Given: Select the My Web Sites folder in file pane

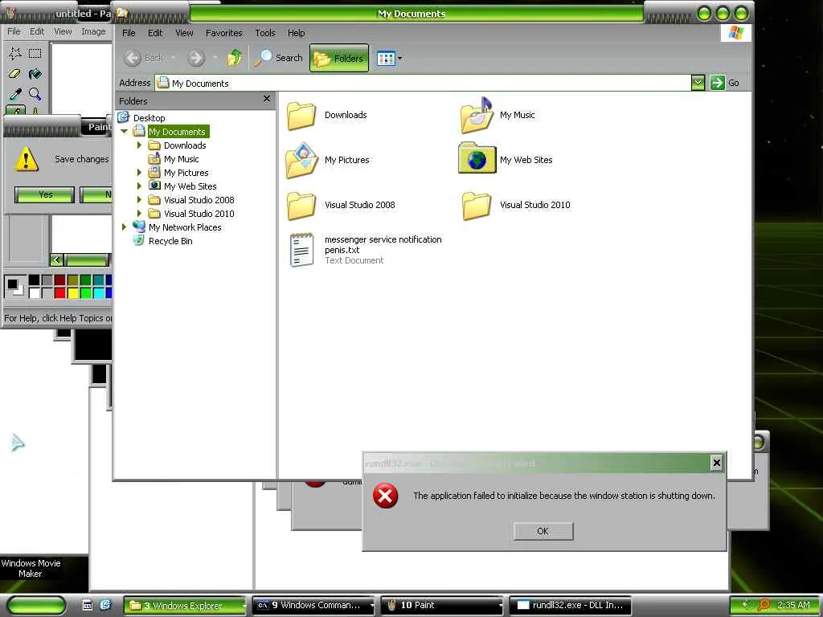Looking at the screenshot, I should (x=477, y=158).
